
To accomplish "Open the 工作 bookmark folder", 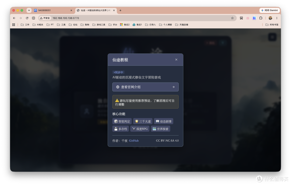I will coord(25,25).
